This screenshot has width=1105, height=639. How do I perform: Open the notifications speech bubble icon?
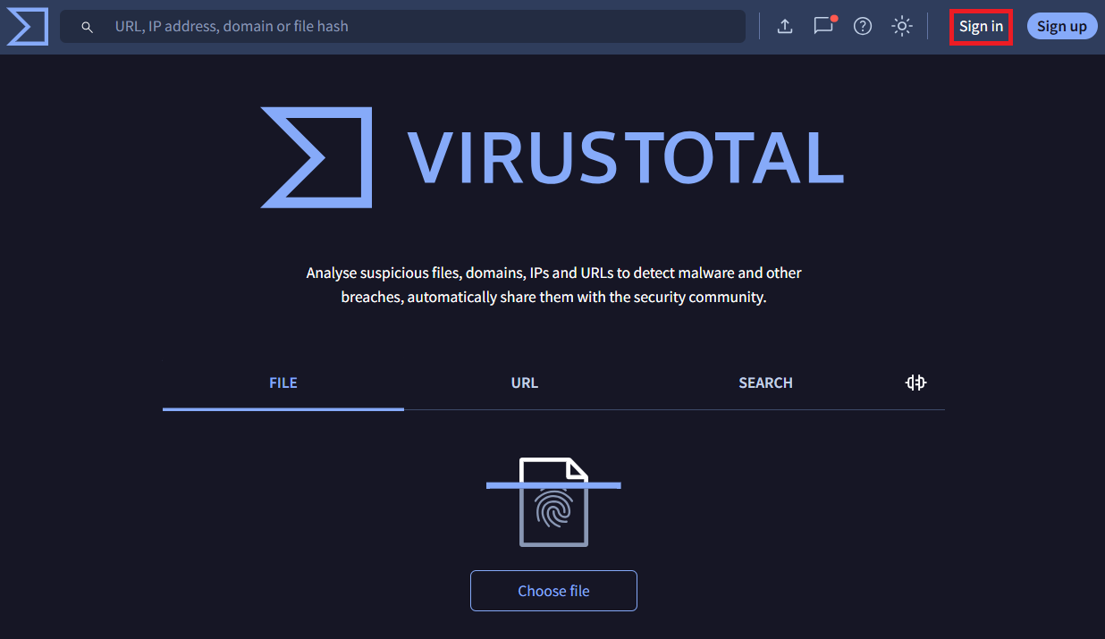click(822, 26)
